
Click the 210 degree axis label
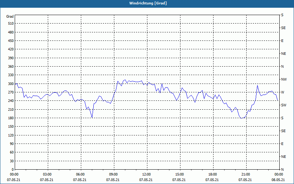coord(11,109)
